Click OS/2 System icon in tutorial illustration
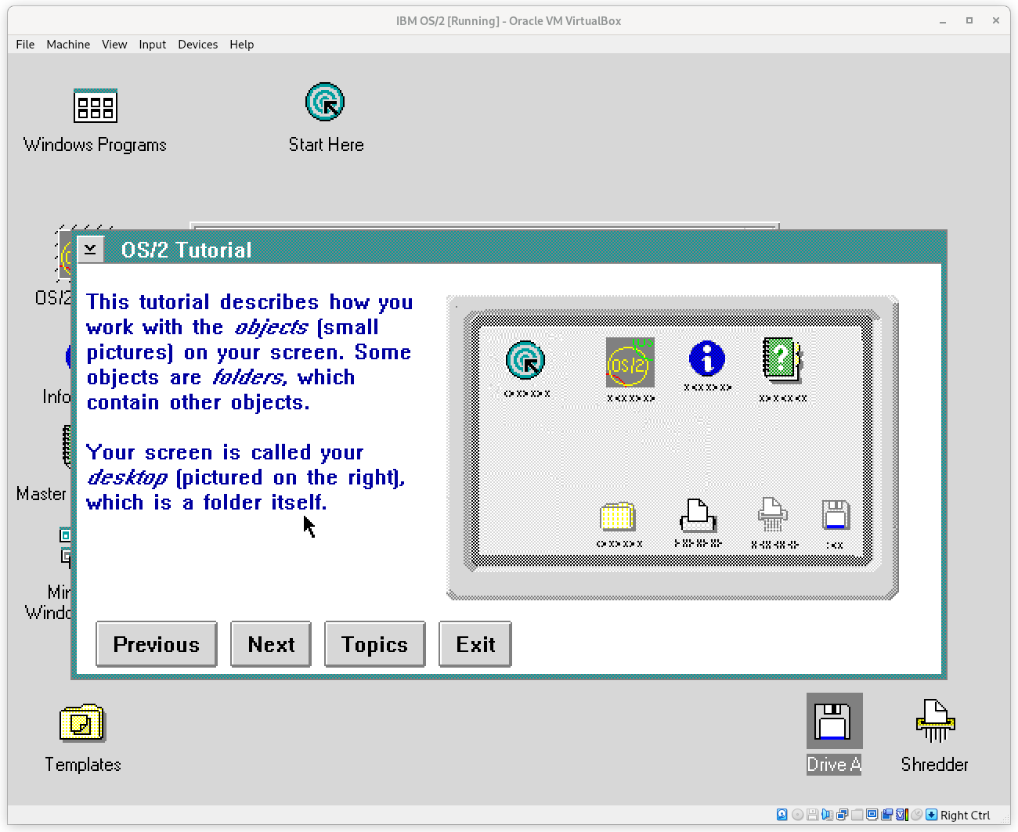The width and height of the screenshot is (1018, 832). tap(630, 362)
